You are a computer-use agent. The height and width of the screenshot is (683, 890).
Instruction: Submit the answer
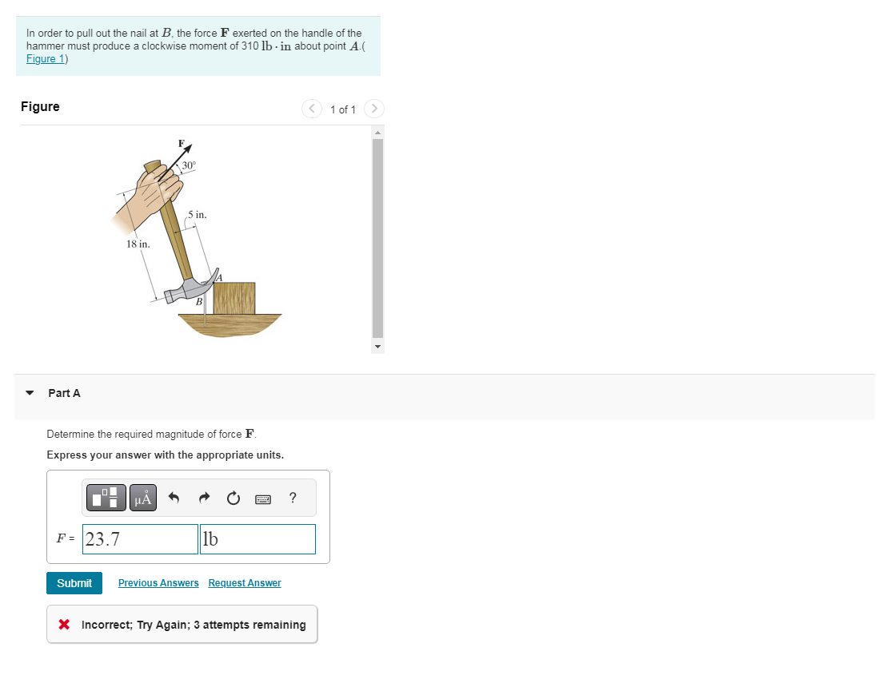(x=74, y=583)
